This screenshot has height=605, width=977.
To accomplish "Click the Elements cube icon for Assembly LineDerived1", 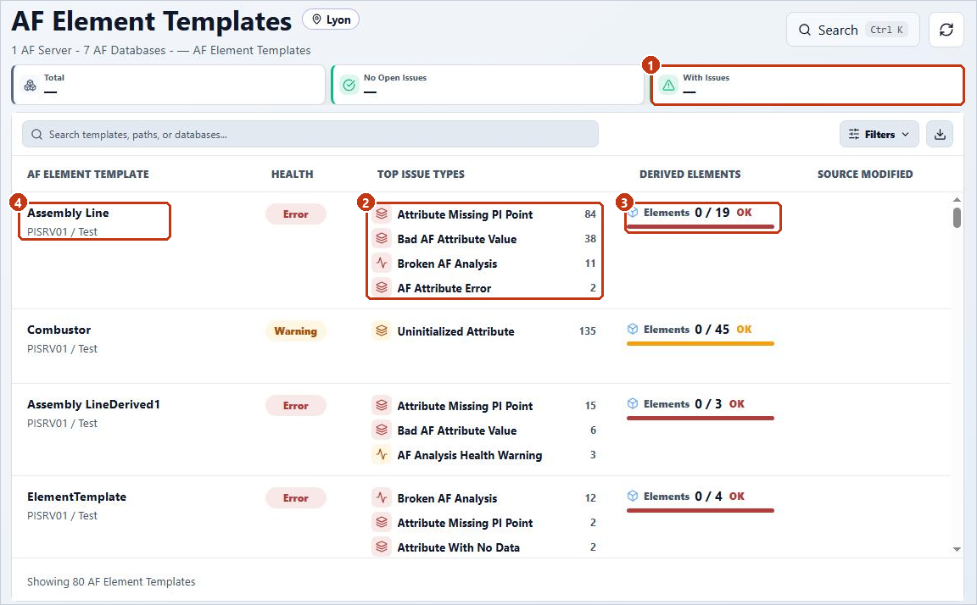I will tap(633, 404).
